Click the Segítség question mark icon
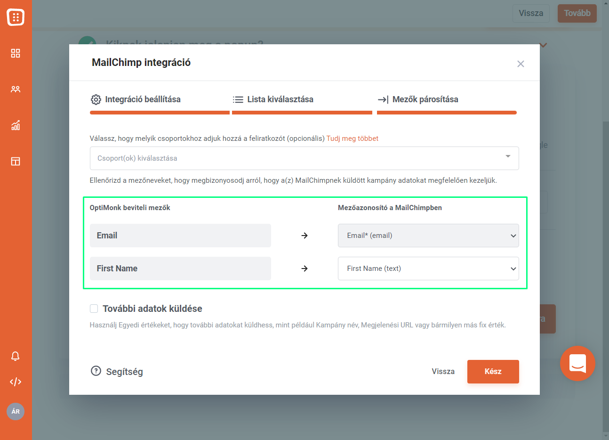This screenshot has height=440, width=609. [96, 371]
